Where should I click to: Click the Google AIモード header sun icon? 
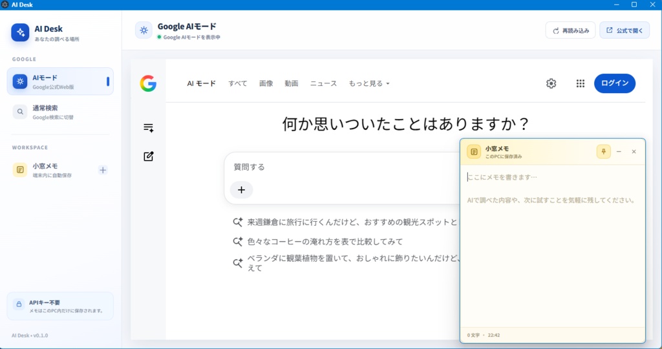pyautogui.click(x=144, y=30)
